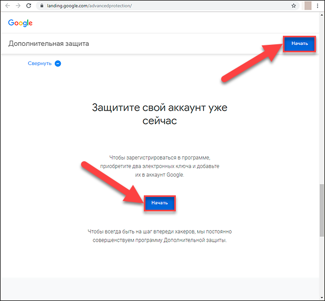Collapse section via Свернуть link

[x=39, y=64]
